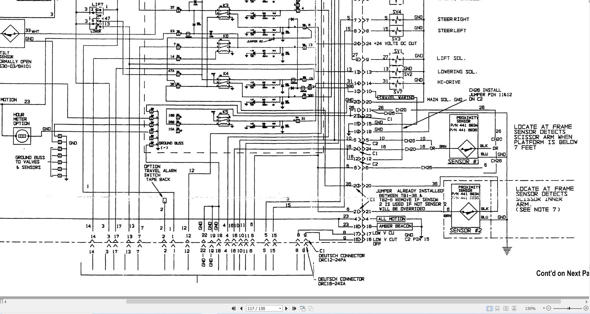Click the zoom out minus button

(x=549, y=308)
